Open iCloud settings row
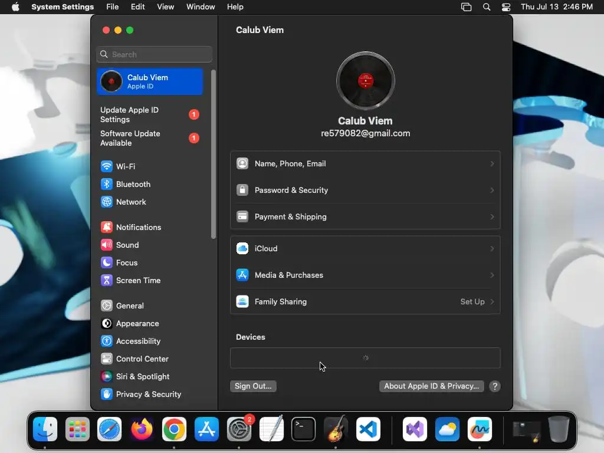The height and width of the screenshot is (453, 604). click(x=365, y=249)
